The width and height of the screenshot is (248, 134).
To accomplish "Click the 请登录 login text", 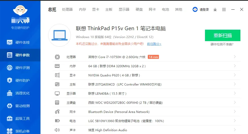I will 204,10.
